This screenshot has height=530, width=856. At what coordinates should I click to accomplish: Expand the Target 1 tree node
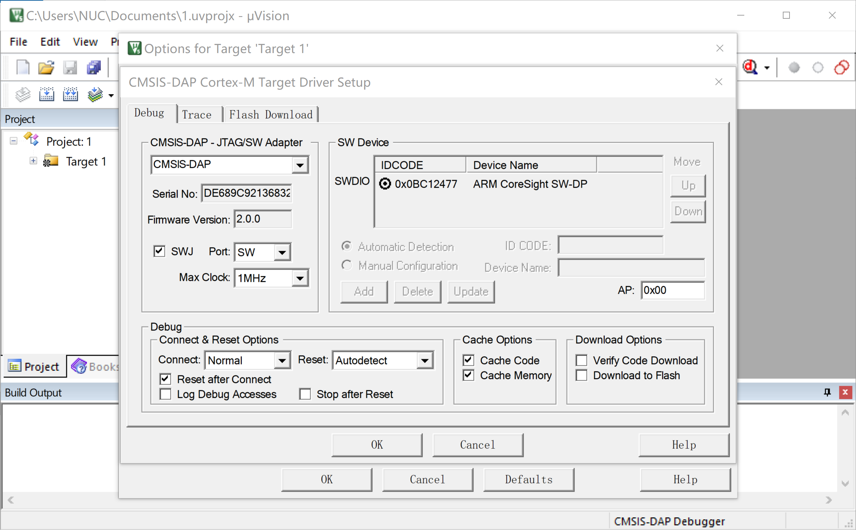point(33,161)
